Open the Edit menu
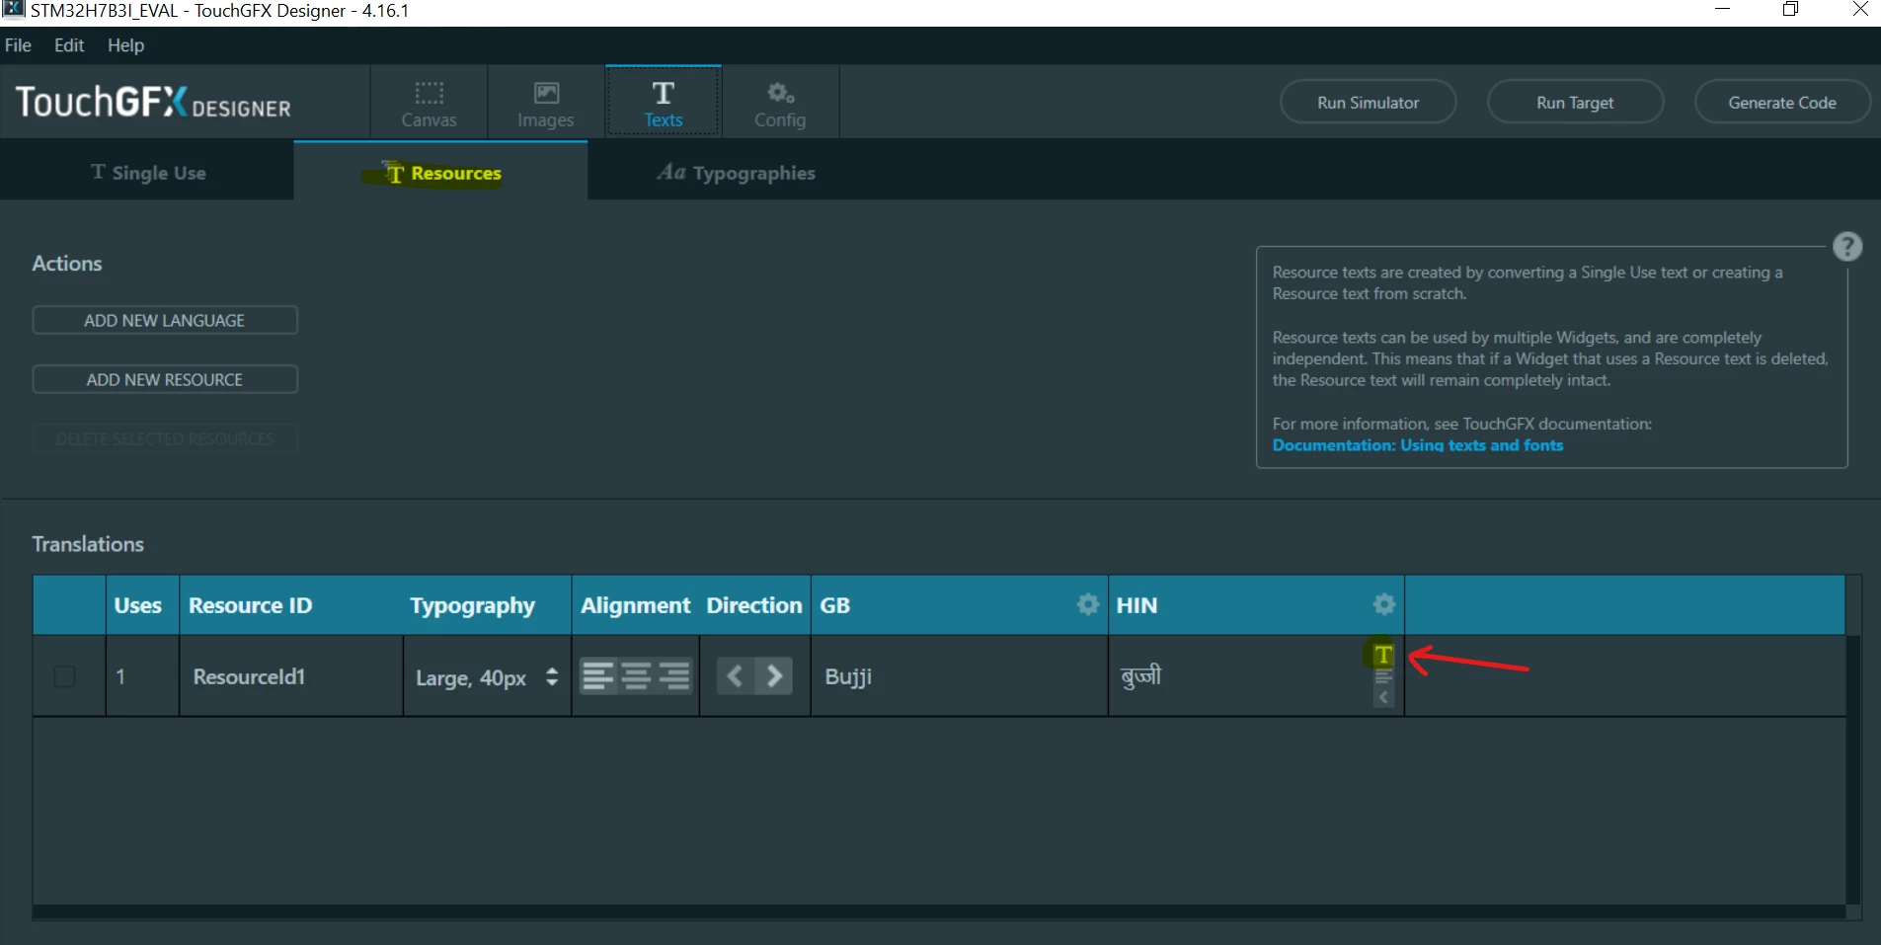 click(69, 45)
